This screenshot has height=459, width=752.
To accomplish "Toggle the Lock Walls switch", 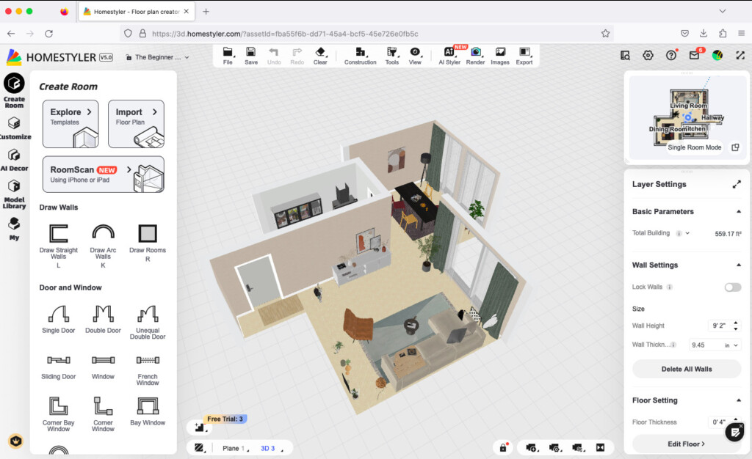I will coord(733,287).
